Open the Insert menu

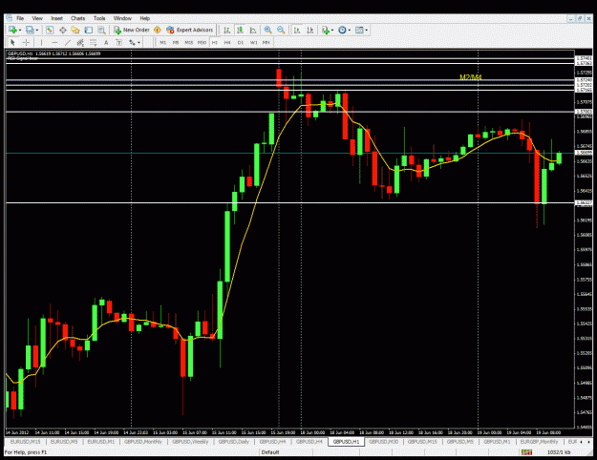pos(56,18)
